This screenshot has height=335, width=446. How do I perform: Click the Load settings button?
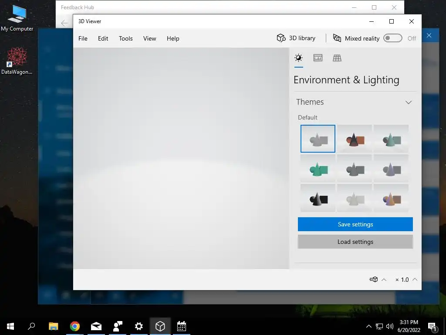pos(355,242)
